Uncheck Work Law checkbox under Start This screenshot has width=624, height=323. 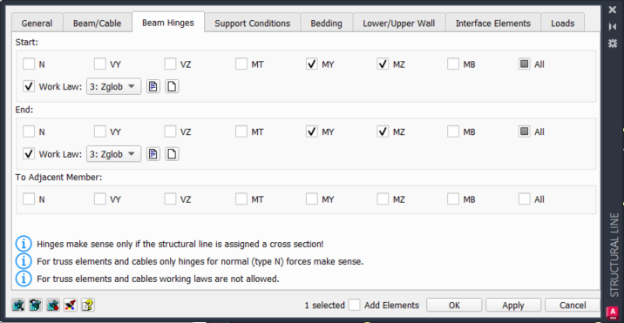tap(29, 86)
